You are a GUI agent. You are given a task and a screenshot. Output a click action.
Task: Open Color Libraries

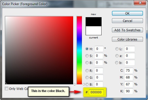click(127, 39)
